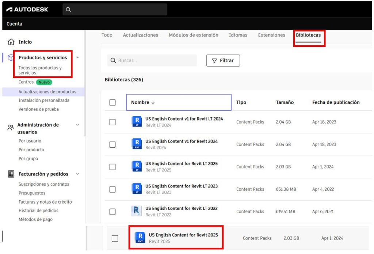Screen dimensions: 374x254
Task: Click US English Content v1 for Revit LT 2024
Action: pyautogui.click(x=184, y=119)
